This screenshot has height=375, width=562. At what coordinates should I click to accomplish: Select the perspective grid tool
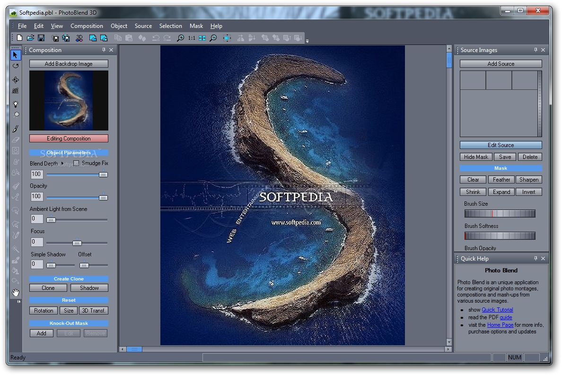coord(16,91)
